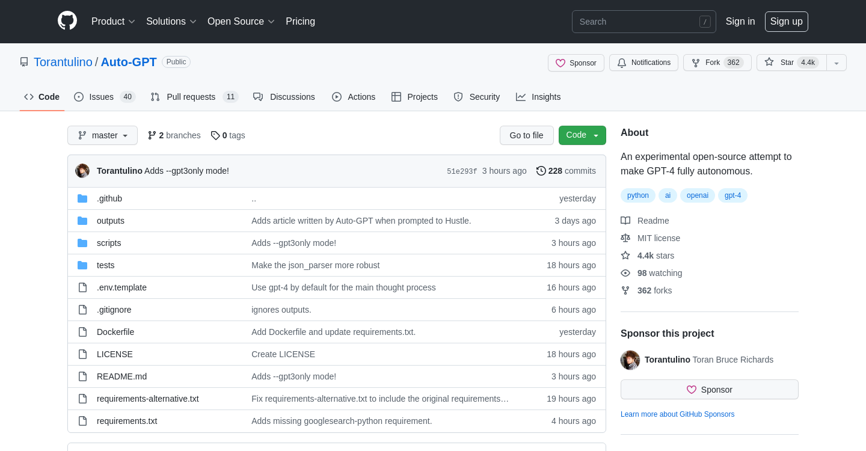The width and height of the screenshot is (866, 451).
Task: Open the star lists dropdown arrow
Action: (837, 63)
